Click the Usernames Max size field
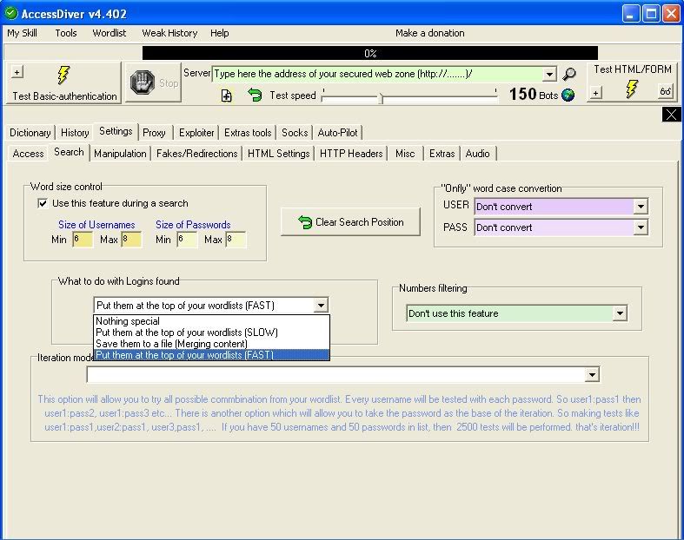 point(131,240)
